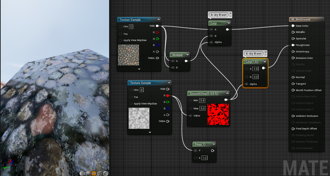Expand hidden pins at bottom of cobblestone Texture Sample
Viewport: 330px width, 176px height.
coord(139,69)
